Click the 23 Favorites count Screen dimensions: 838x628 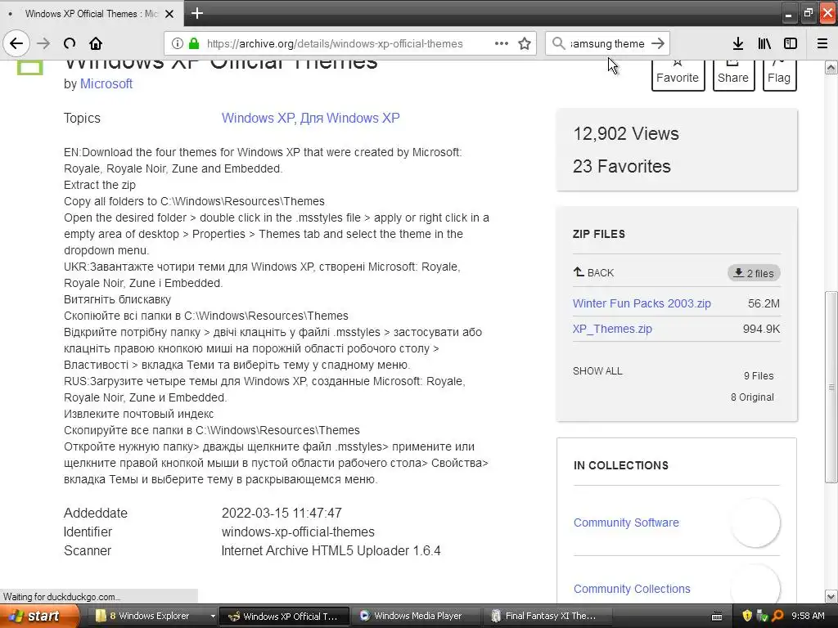(x=622, y=166)
